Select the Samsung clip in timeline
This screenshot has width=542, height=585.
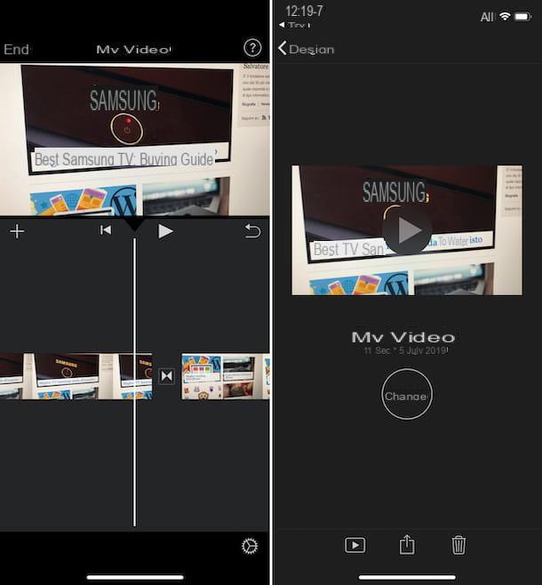(x=76, y=376)
